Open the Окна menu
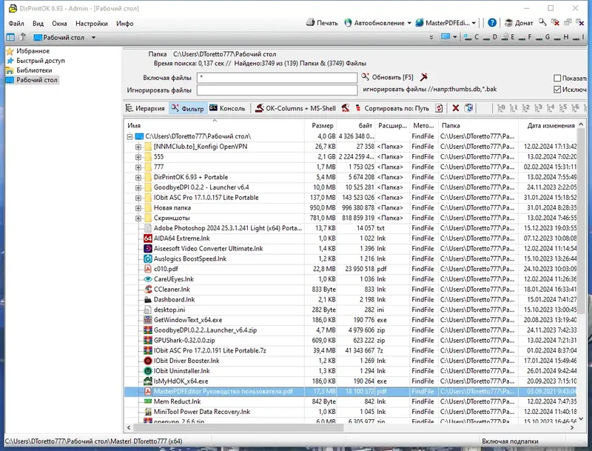The image size is (592, 451). (x=59, y=24)
